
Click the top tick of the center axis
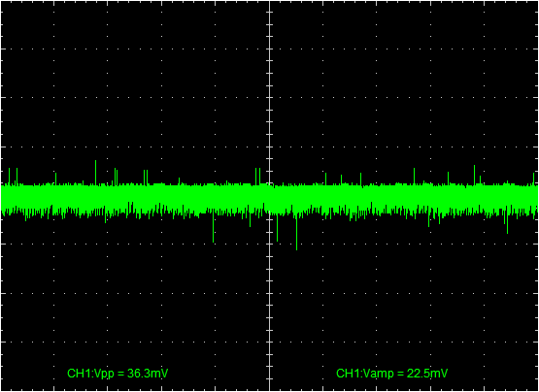pos(270,12)
